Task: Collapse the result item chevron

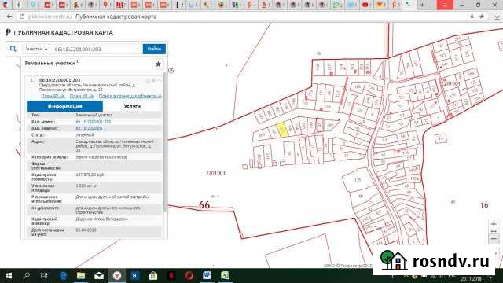Action: click(160, 80)
